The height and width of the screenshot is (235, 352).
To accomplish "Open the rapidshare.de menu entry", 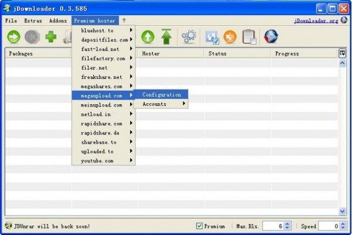I will (103, 133).
